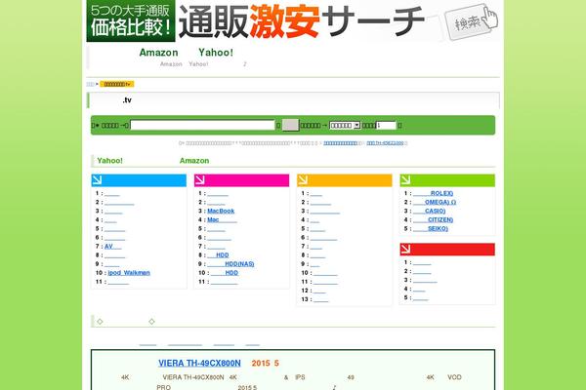Focus the small number field showing 1
The image size is (586, 390).
386,126
